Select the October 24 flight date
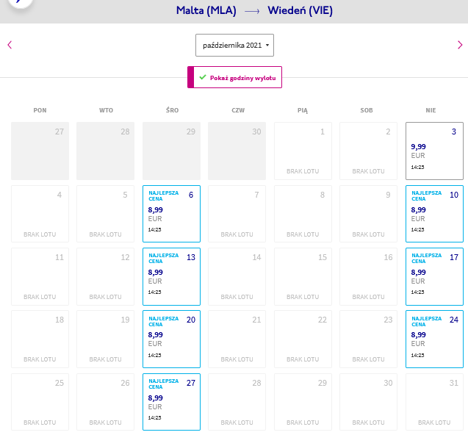This screenshot has width=468, height=435. [x=434, y=339]
